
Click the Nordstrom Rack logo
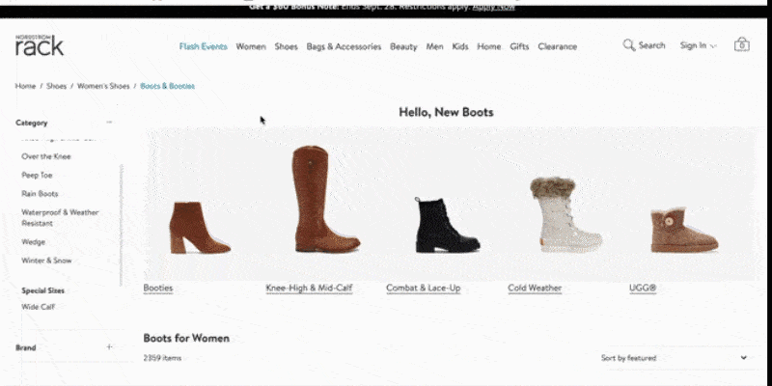[x=39, y=44]
